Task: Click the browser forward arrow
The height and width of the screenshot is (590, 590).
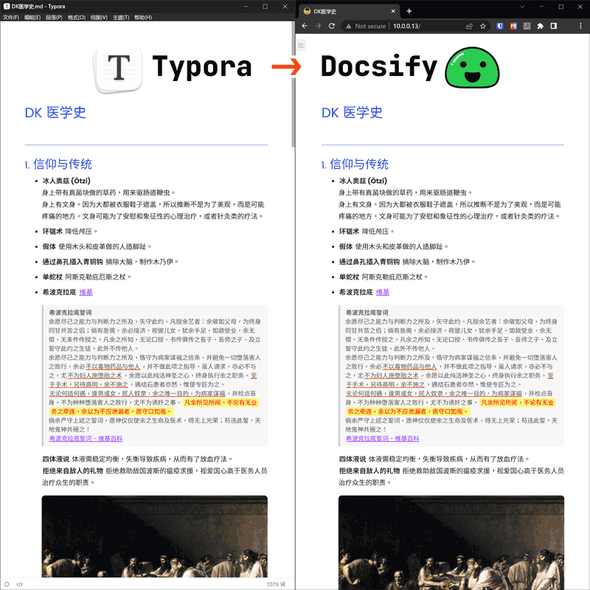Action: (319, 26)
